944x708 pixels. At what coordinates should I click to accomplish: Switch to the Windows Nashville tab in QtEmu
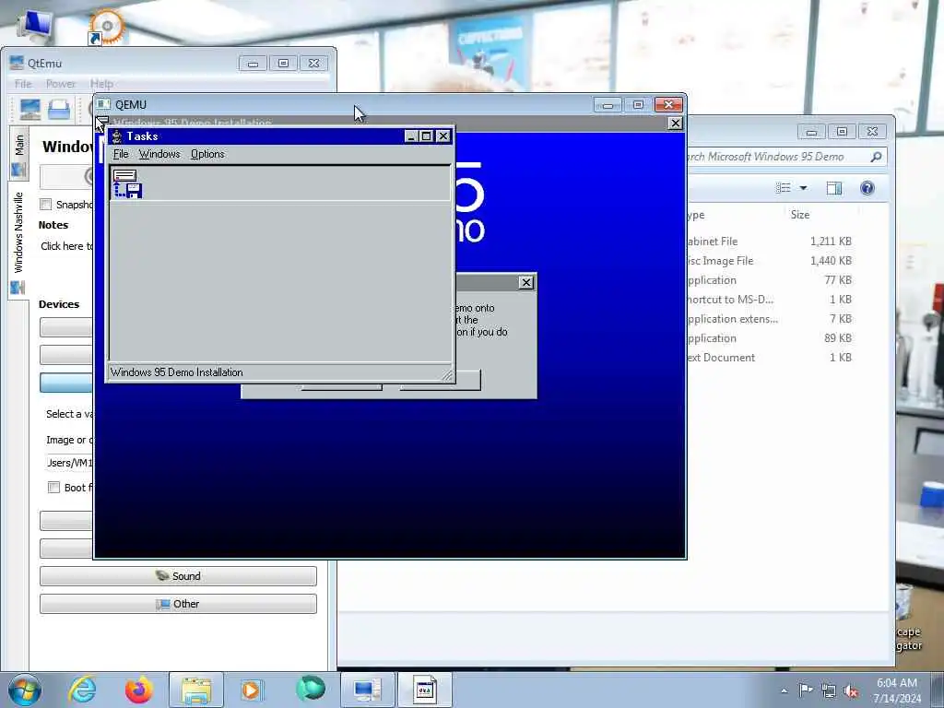click(18, 241)
